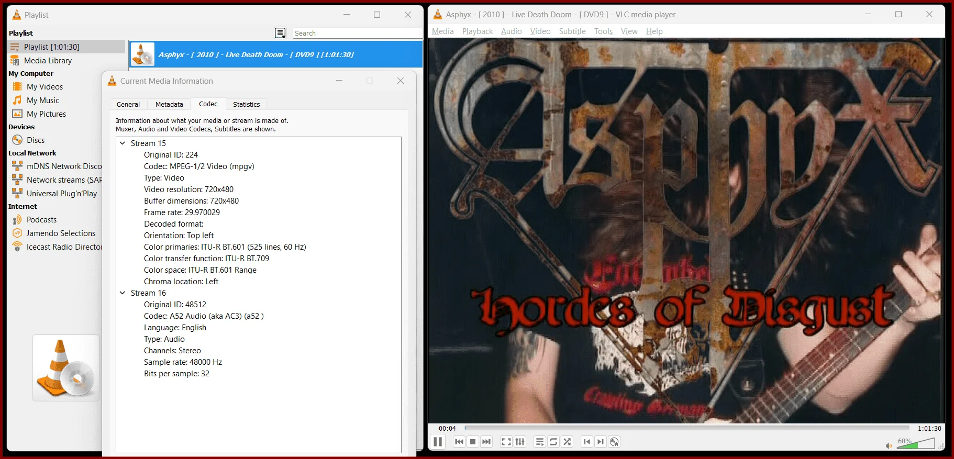Select Buffer dimensions: 720x480 row
This screenshot has height=459, width=954.
click(191, 201)
